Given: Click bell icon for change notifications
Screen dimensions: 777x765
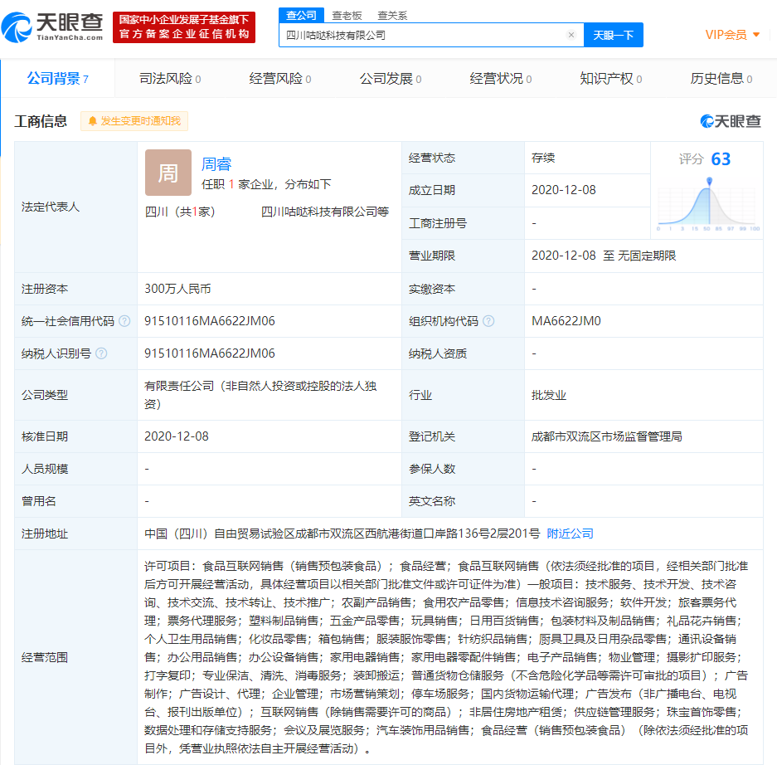Looking at the screenshot, I should coord(92,121).
